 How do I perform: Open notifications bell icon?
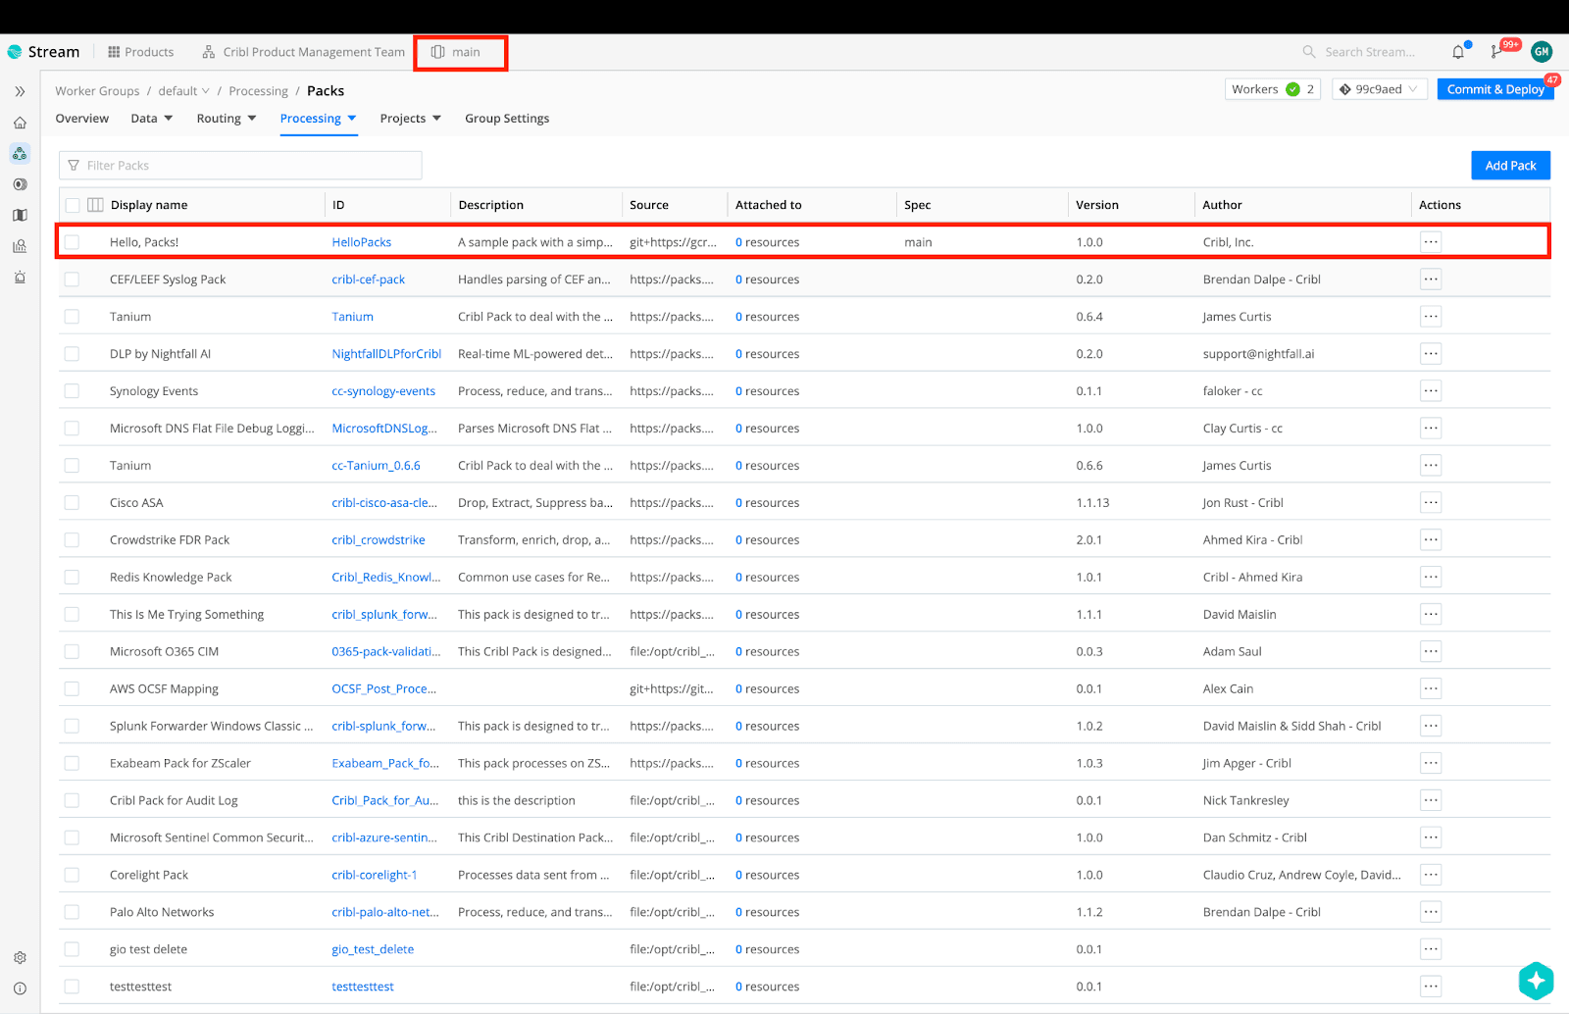pos(1458,52)
